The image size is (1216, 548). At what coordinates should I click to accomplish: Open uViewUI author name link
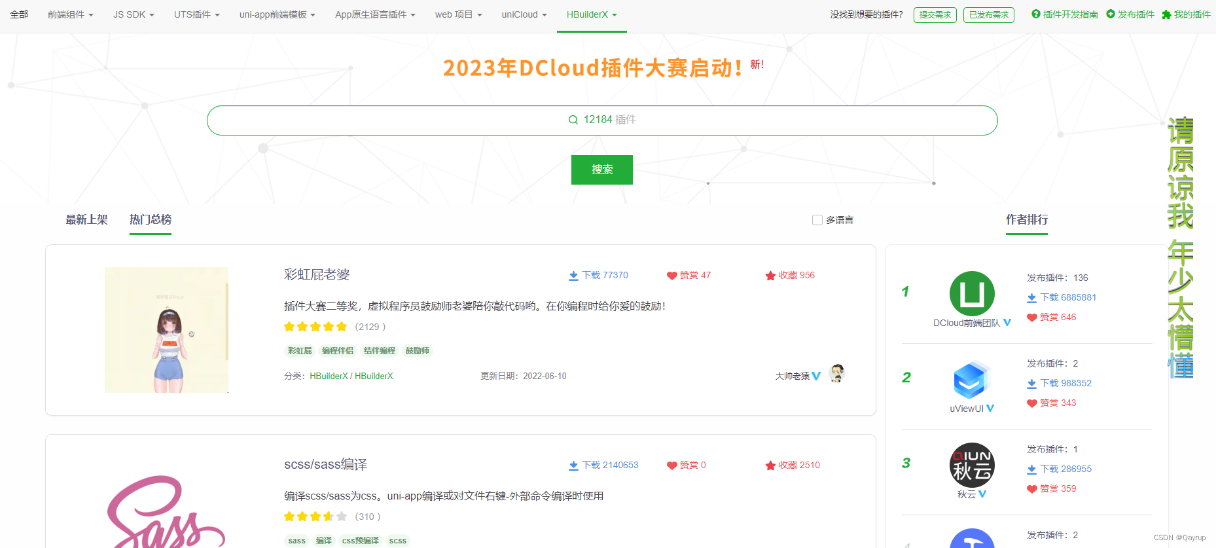(x=967, y=409)
